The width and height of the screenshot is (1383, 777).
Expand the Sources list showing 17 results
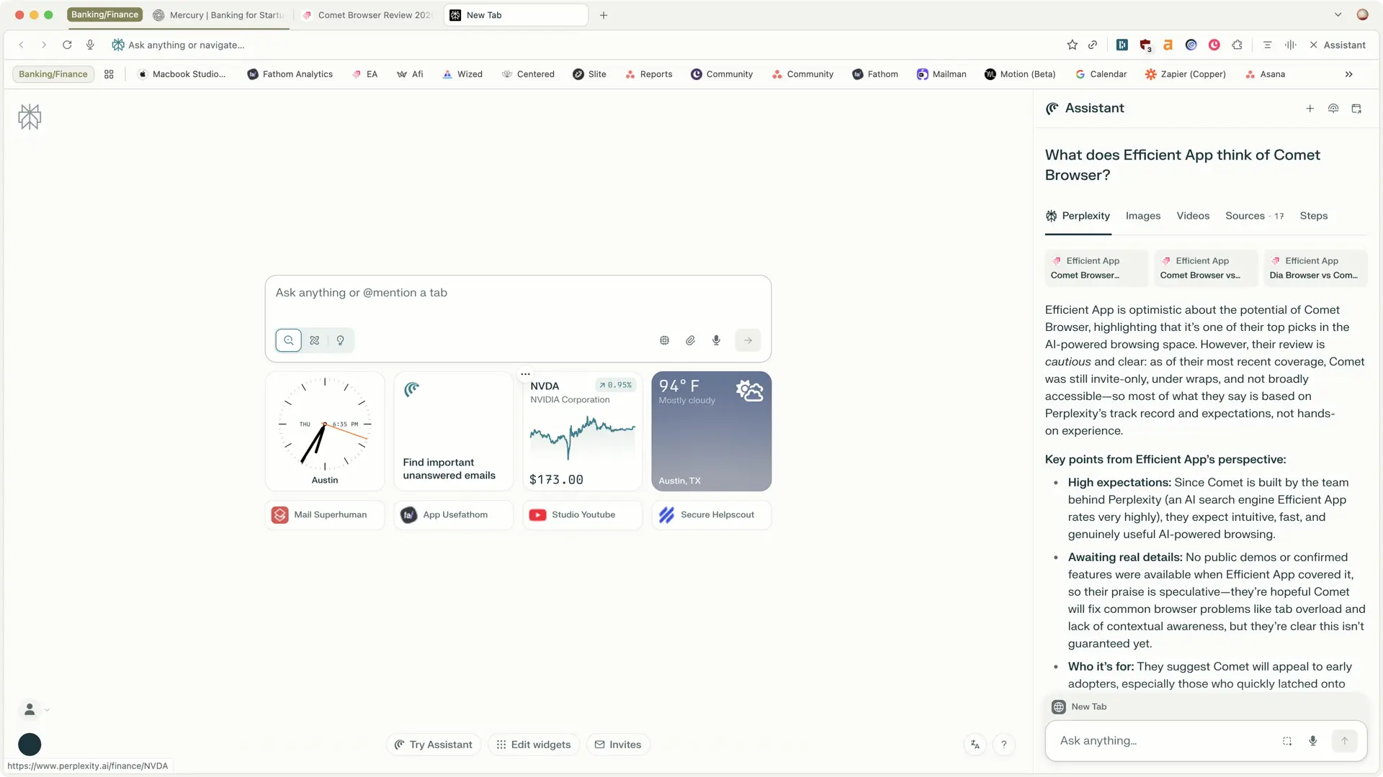(x=1253, y=216)
